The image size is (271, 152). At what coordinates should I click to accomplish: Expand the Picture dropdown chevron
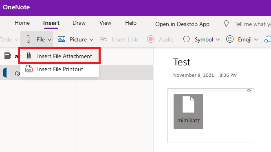click(91, 40)
